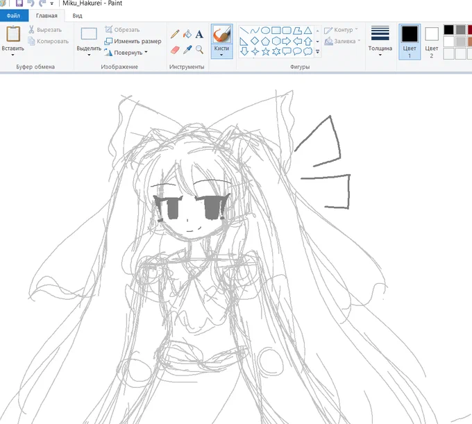Select the Text tool (A icon)
The width and height of the screenshot is (472, 424).
[x=199, y=34]
